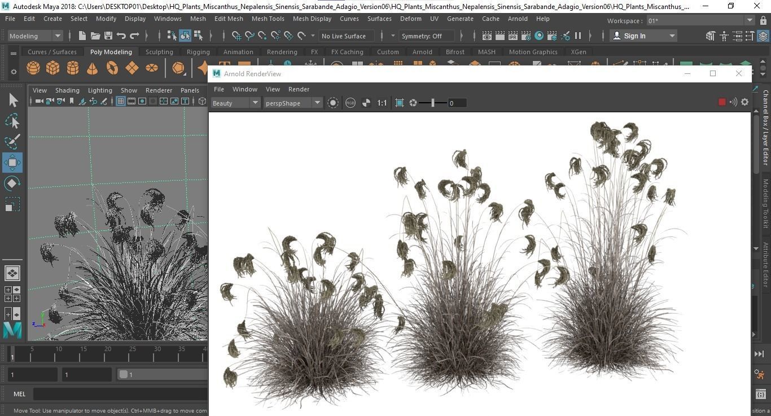This screenshot has width=771, height=416.
Task: Toggle select by hierarchy mode
Action: click(172, 36)
